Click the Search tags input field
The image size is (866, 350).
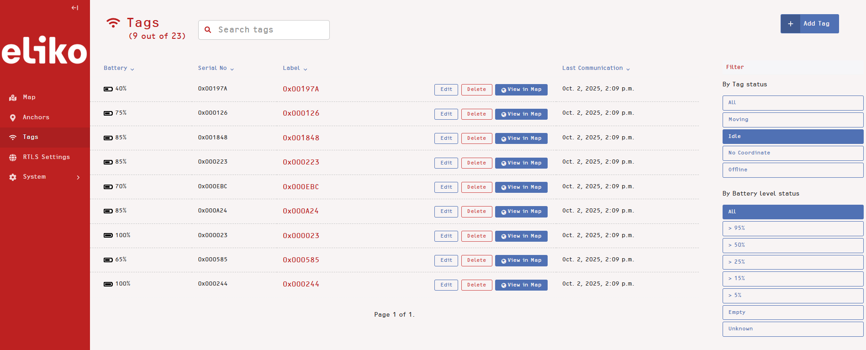[269, 30]
